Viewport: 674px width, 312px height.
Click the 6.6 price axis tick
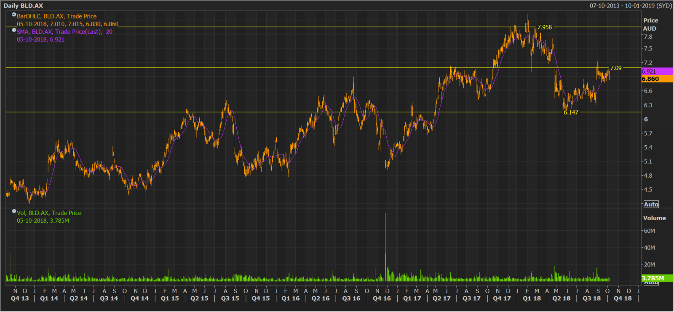click(x=648, y=91)
